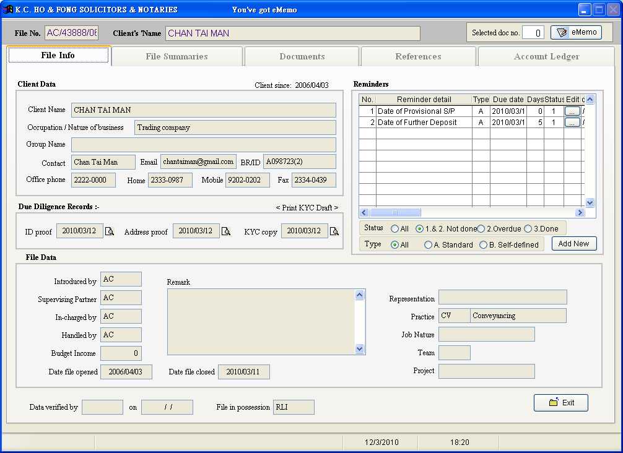Open edit ellipsis for Date of Further Deposit
The width and height of the screenshot is (623, 453).
[572, 123]
